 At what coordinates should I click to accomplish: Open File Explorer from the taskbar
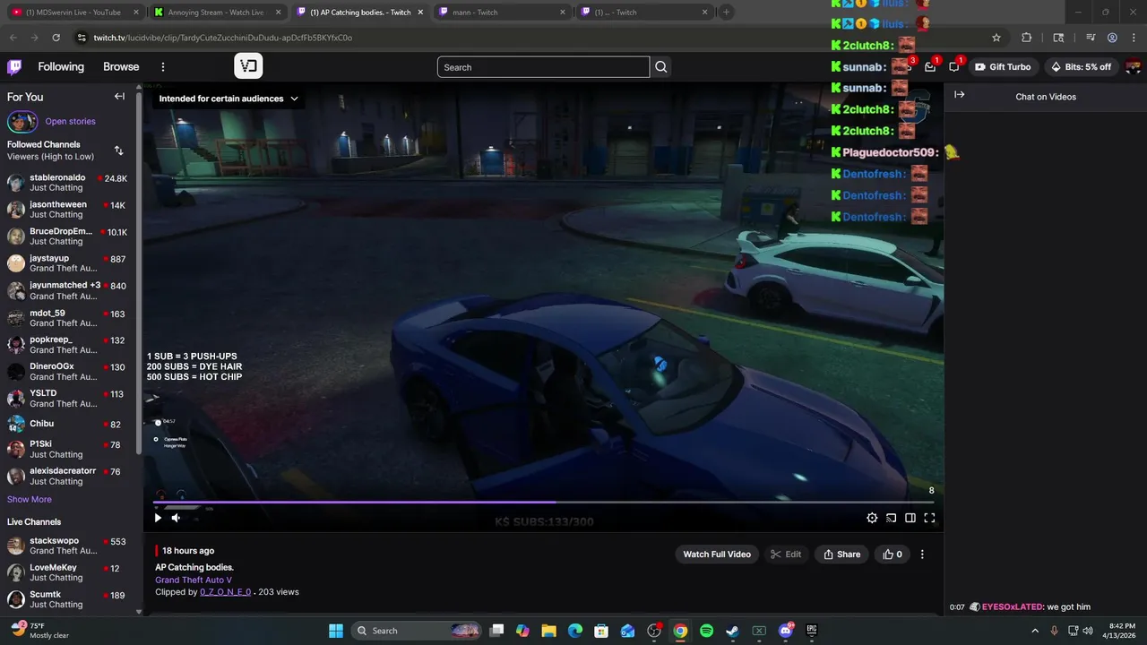[x=548, y=631]
